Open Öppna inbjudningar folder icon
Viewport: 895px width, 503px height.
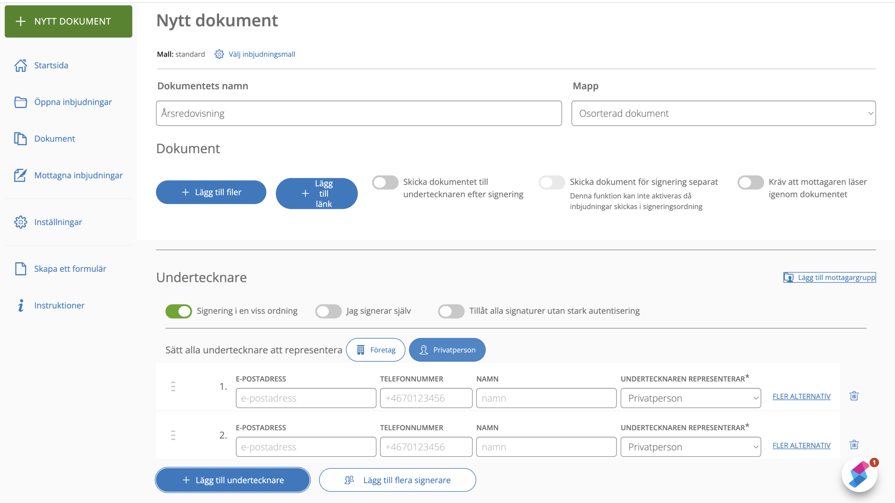[x=20, y=102]
